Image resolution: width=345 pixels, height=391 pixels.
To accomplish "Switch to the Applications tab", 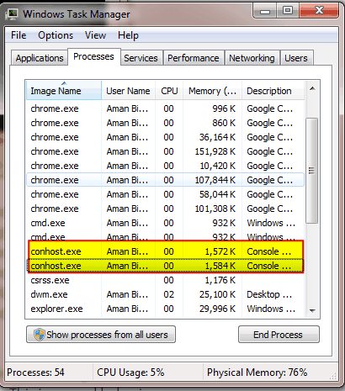I will click(x=40, y=58).
